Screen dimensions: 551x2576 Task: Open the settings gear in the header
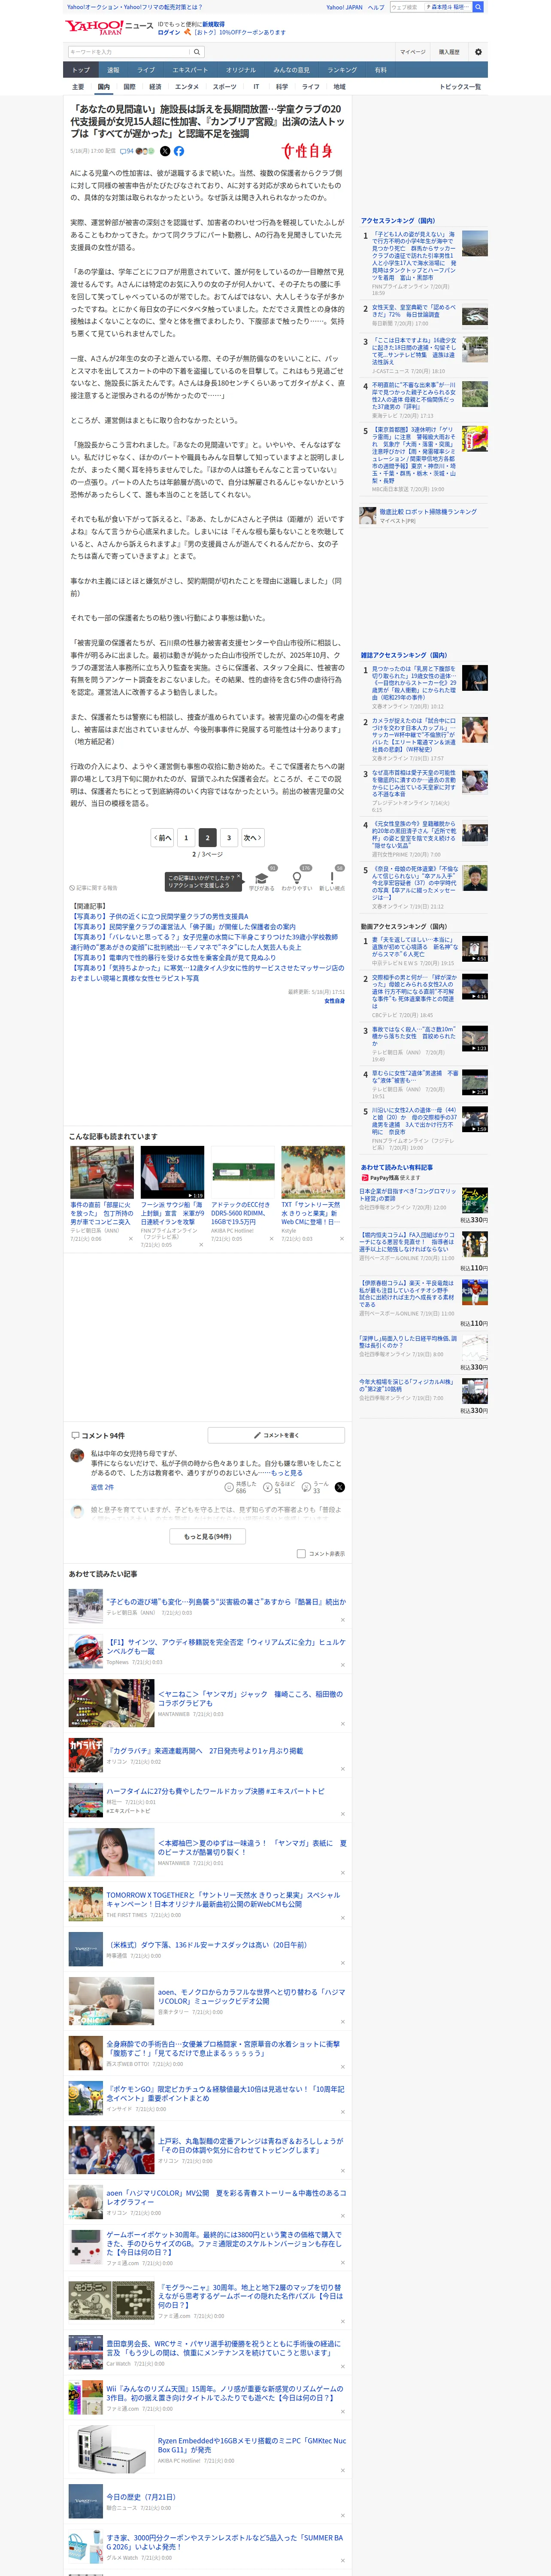coord(478,52)
